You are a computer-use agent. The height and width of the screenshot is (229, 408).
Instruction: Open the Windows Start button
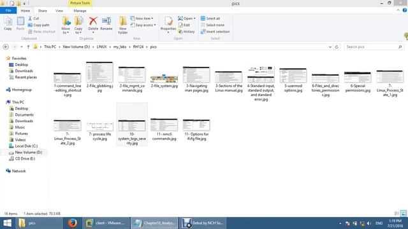pyautogui.click(x=7, y=223)
